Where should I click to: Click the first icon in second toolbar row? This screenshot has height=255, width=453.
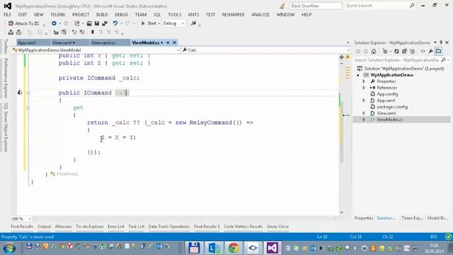pos(11,32)
